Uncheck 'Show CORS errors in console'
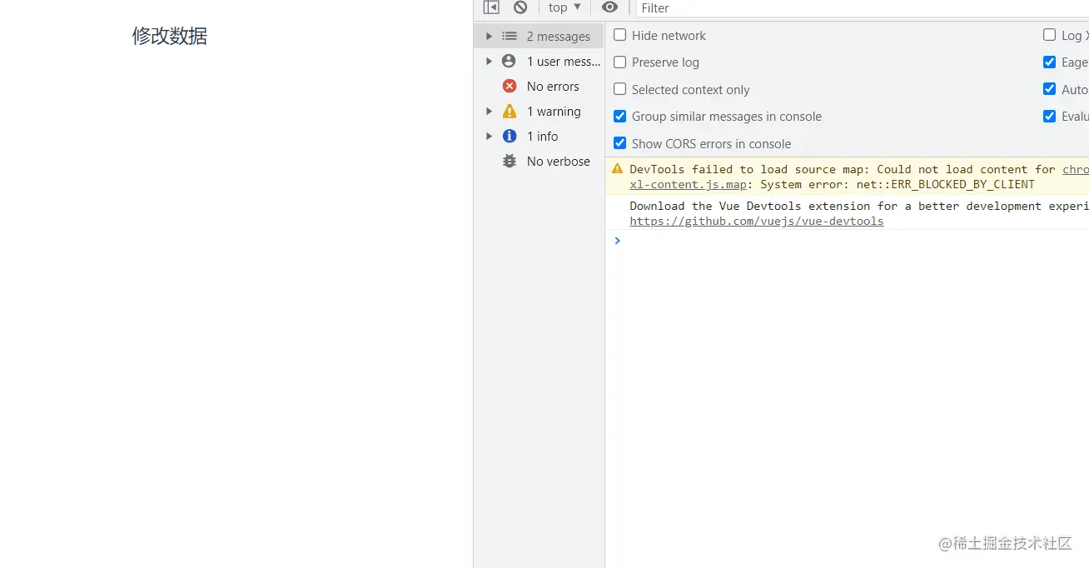The width and height of the screenshot is (1089, 568). point(620,143)
